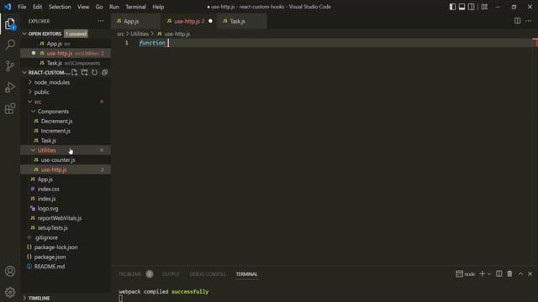Collapse the Components folder
538x302 pixels.
click(x=53, y=112)
